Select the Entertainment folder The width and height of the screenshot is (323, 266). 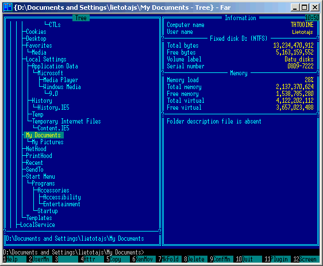[61, 204]
